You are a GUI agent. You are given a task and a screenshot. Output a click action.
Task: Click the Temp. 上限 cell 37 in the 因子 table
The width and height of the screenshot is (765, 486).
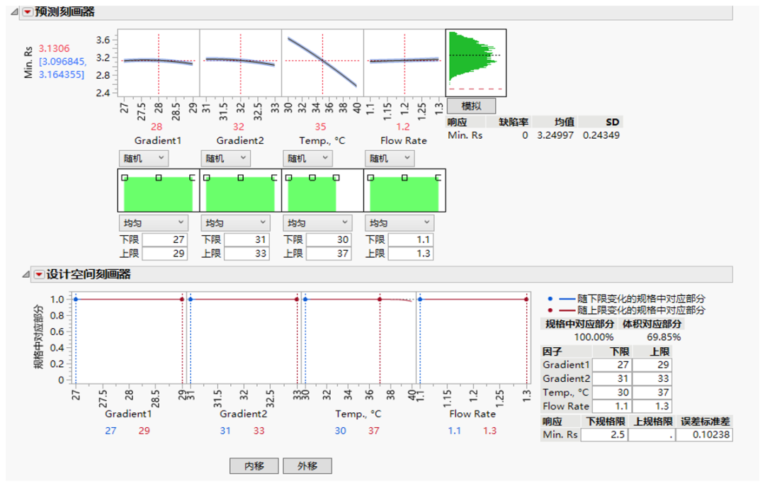pyautogui.click(x=652, y=392)
